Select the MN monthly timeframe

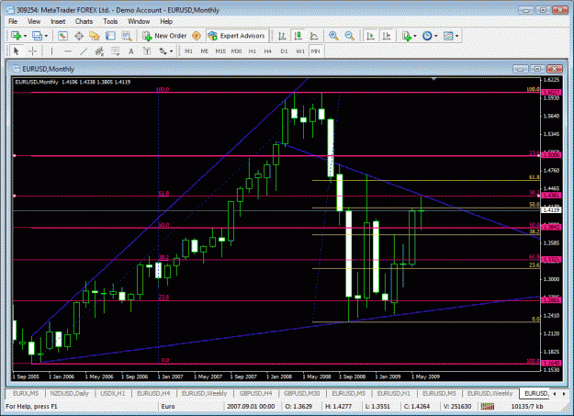pos(316,51)
